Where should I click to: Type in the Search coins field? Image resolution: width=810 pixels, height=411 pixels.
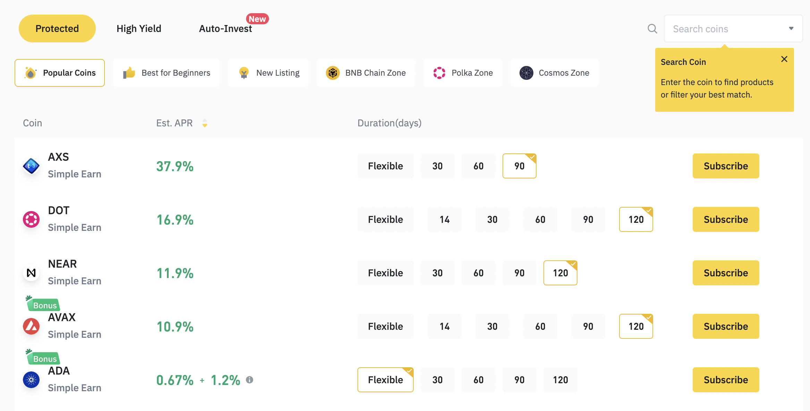(725, 28)
